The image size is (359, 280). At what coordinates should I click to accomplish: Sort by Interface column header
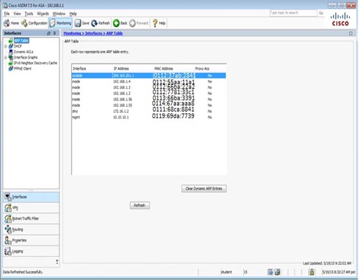coord(79,69)
